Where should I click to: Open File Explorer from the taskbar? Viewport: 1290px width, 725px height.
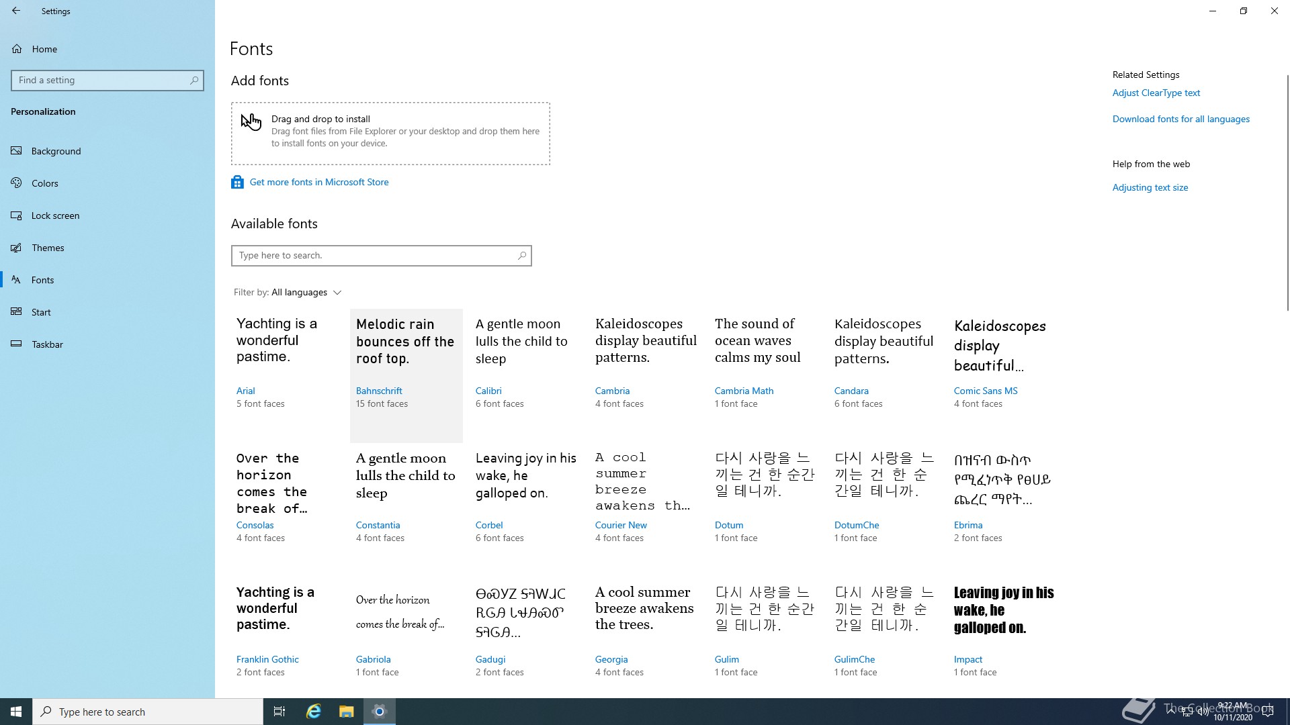tap(346, 712)
